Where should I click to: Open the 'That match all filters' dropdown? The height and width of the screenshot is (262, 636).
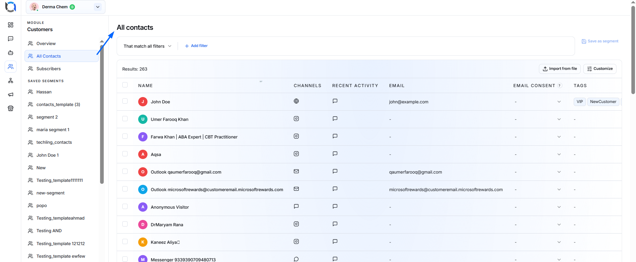click(147, 46)
